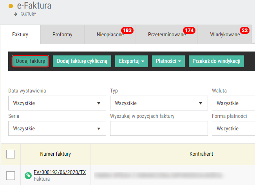Click the 174 badge on Przeterminowane
255x185 pixels.
coord(189,30)
